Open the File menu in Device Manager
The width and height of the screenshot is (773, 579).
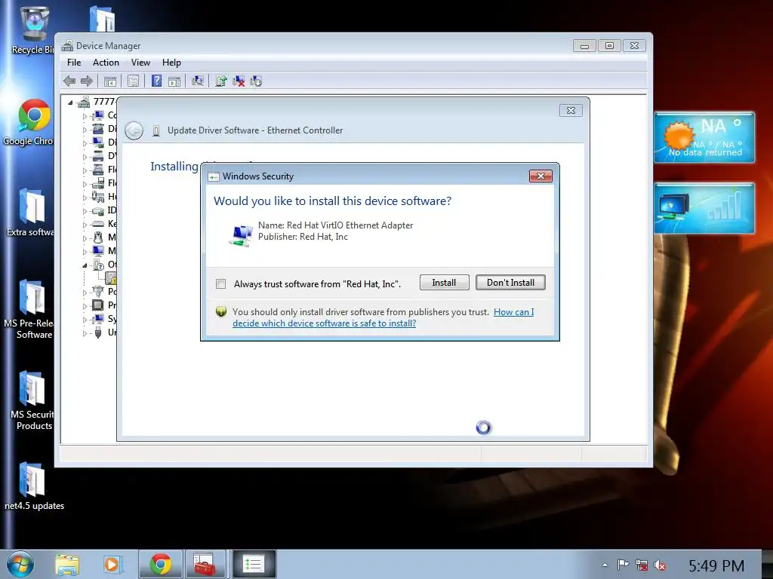click(x=74, y=63)
